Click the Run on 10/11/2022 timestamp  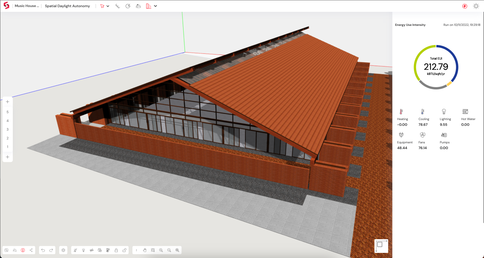pyautogui.click(x=462, y=25)
